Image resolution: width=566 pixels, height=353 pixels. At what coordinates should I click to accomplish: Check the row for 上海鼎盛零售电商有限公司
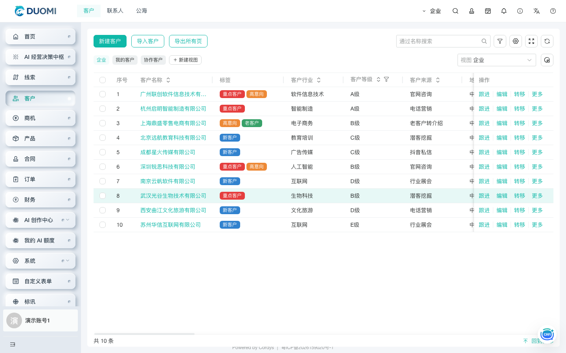(x=103, y=123)
